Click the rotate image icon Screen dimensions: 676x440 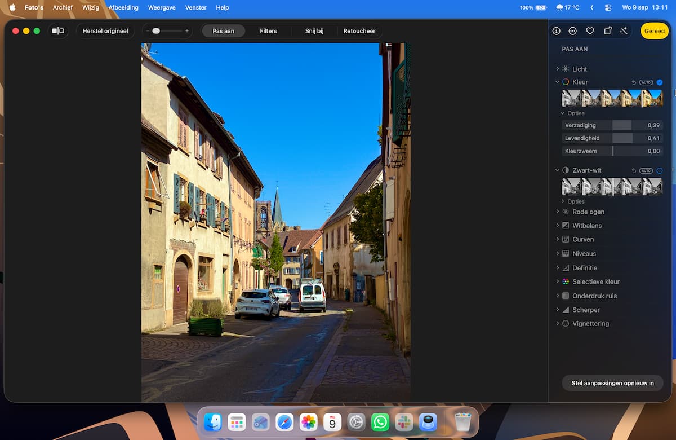(x=607, y=31)
